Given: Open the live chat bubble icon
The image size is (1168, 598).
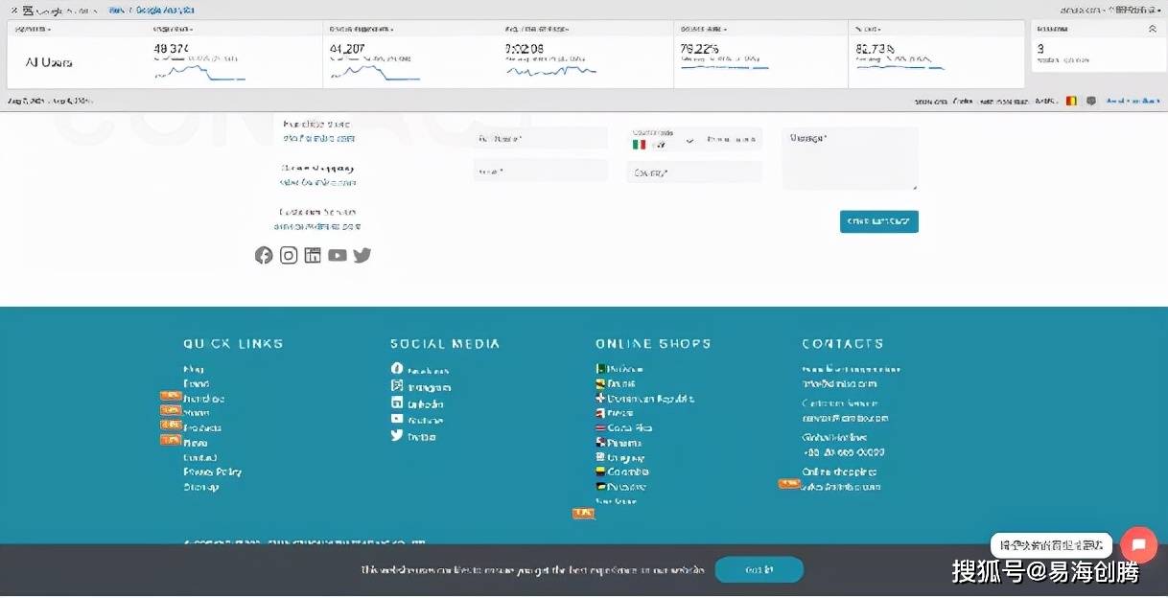Looking at the screenshot, I should [1139, 544].
